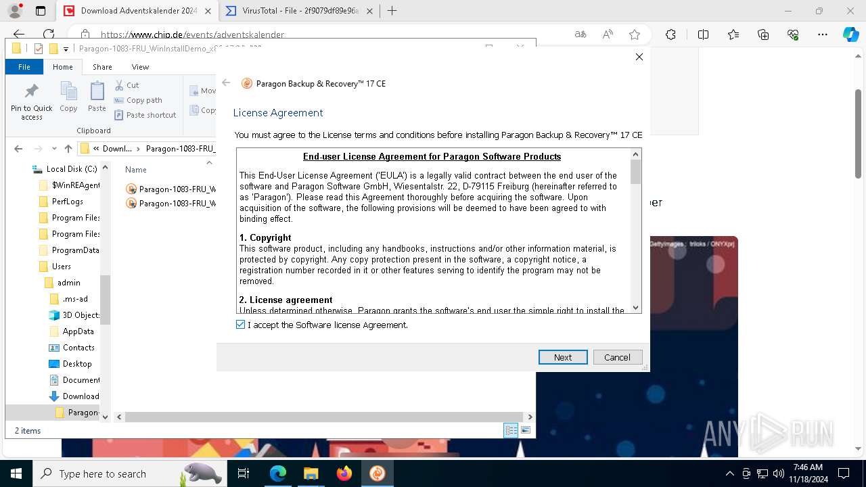This screenshot has width=866, height=487.
Task: Go up one folder level in Explorer
Action: (x=68, y=149)
